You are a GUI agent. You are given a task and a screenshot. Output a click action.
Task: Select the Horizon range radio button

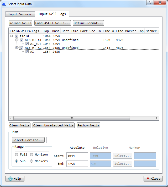(31, 154)
